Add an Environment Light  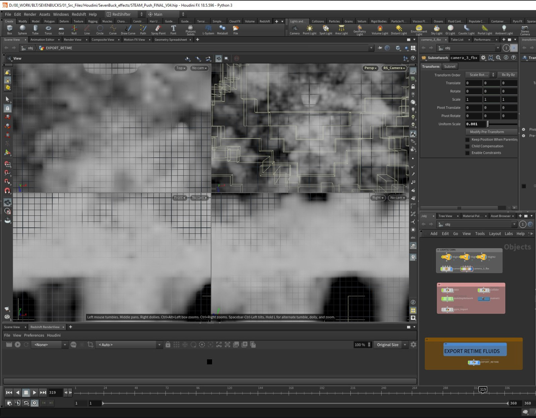point(419,30)
